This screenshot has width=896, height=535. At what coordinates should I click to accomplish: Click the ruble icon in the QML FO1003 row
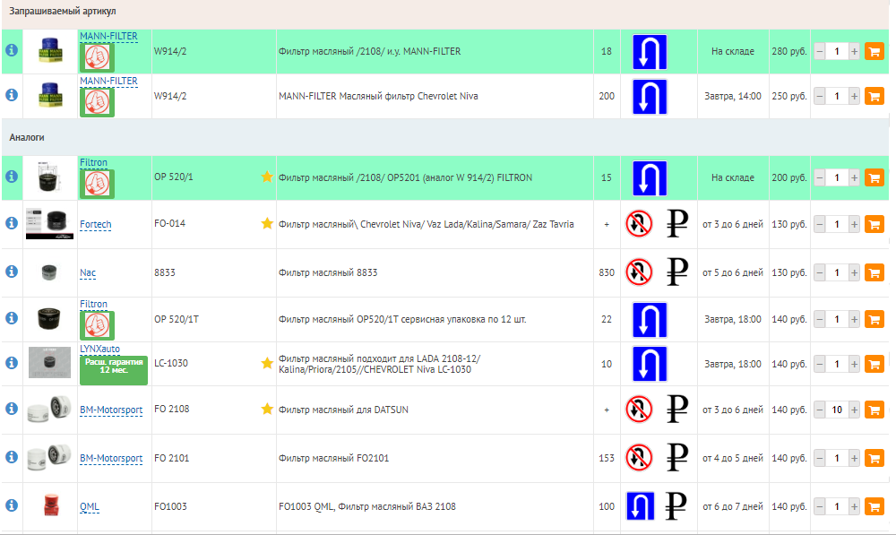pyautogui.click(x=676, y=505)
